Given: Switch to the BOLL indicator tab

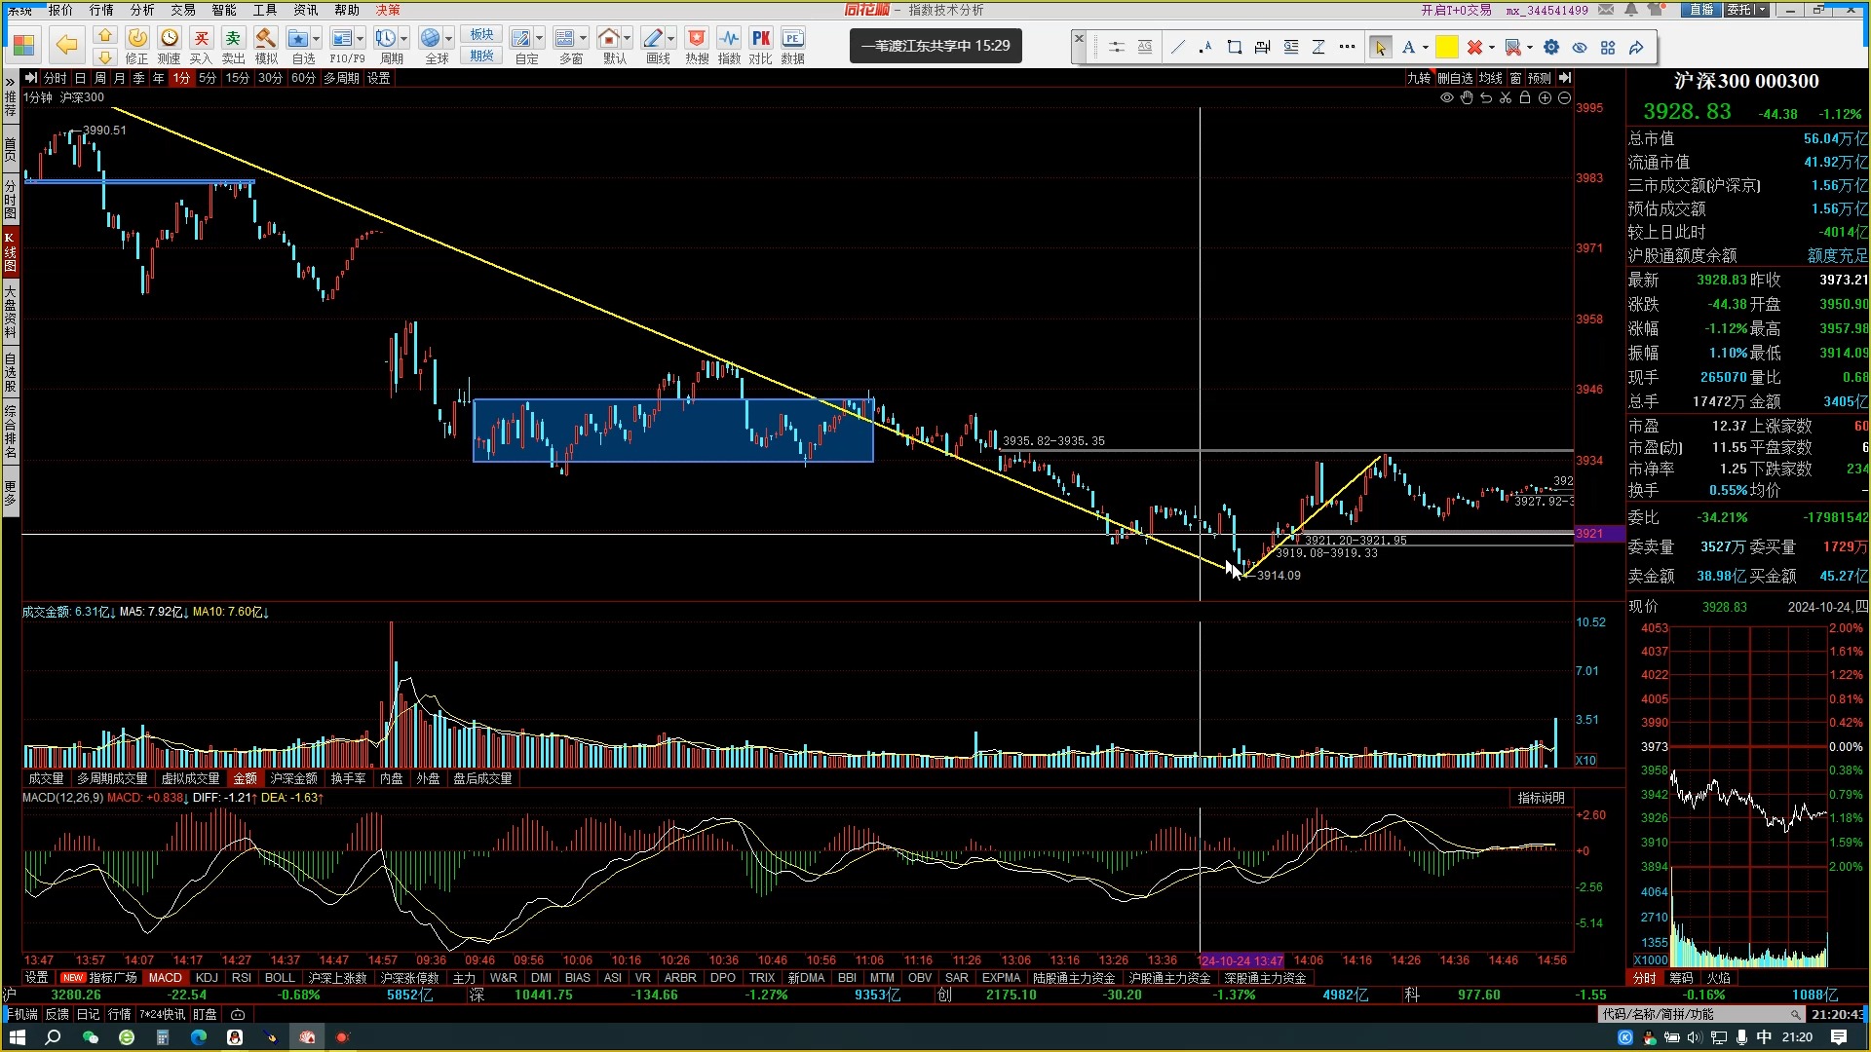Looking at the screenshot, I should point(280,977).
